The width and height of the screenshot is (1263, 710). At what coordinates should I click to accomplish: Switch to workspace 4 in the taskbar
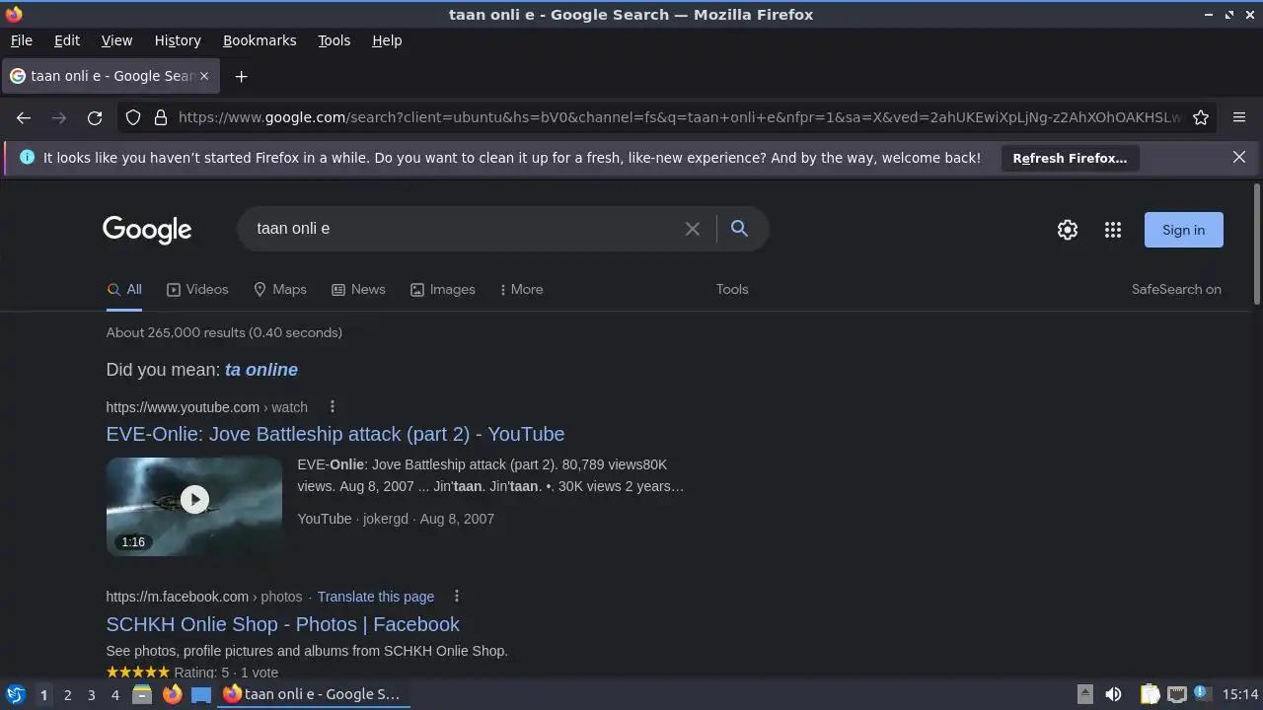point(114,695)
